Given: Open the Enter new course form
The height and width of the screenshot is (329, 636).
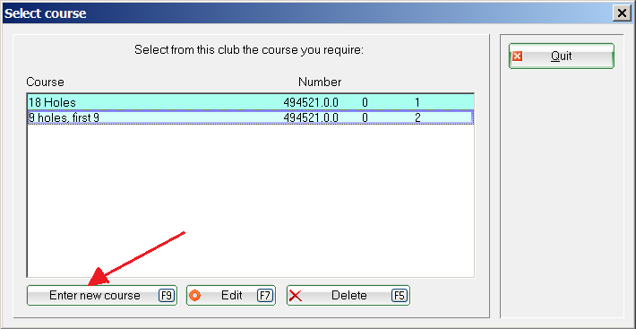Looking at the screenshot, I should pos(102,295).
